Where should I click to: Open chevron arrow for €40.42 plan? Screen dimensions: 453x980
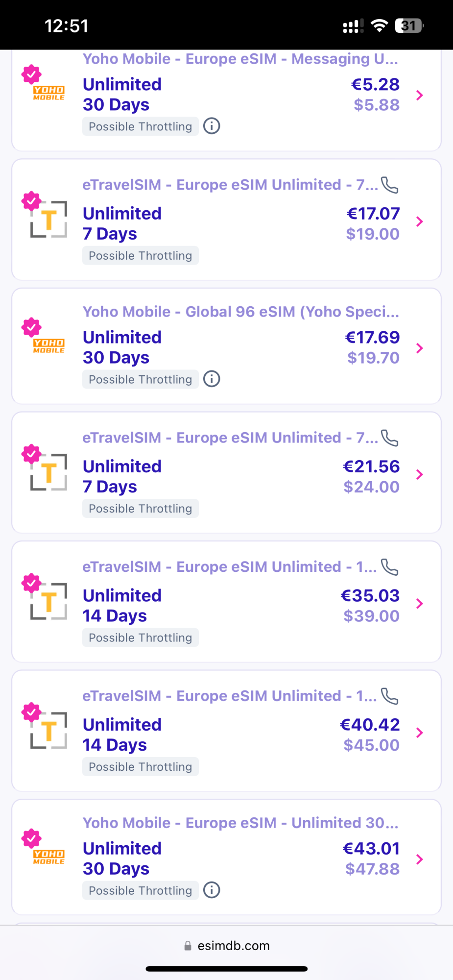click(419, 733)
